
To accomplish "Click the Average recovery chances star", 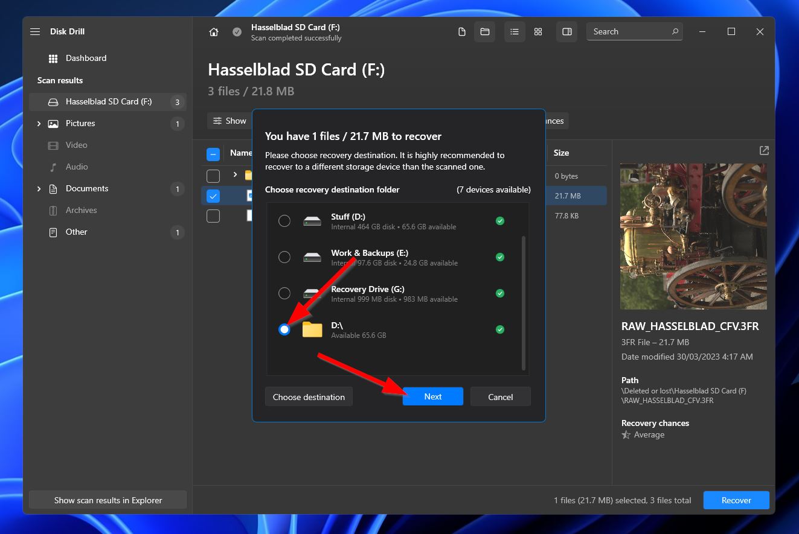I will coord(626,435).
